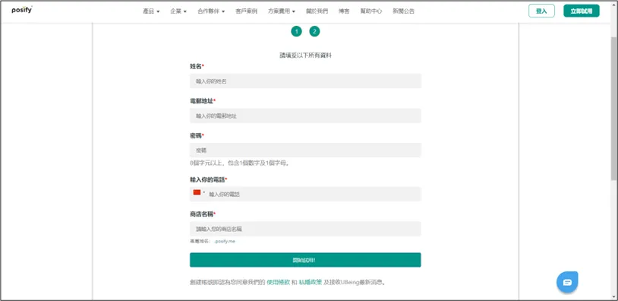Expand the 合作夥伴 dropdown menu

(211, 11)
